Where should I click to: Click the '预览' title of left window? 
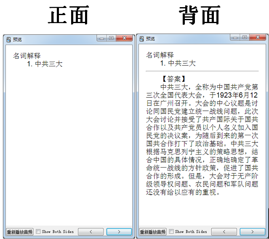tap(17, 39)
